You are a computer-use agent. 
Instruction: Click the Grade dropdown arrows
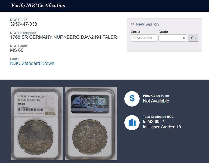pyautogui.click(x=184, y=38)
